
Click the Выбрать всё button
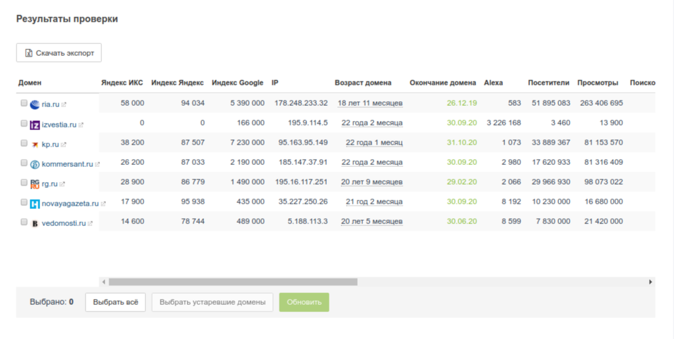pos(116,302)
